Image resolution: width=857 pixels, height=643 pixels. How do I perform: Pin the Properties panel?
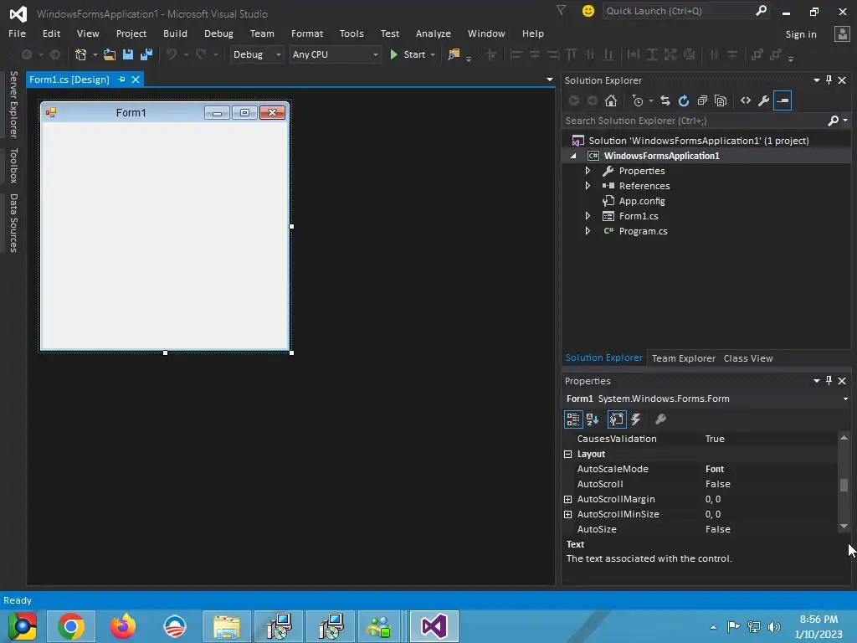(829, 381)
